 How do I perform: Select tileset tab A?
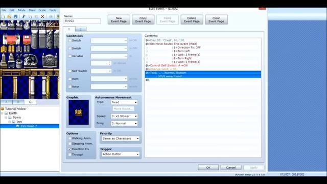pyautogui.click(x=6, y=102)
